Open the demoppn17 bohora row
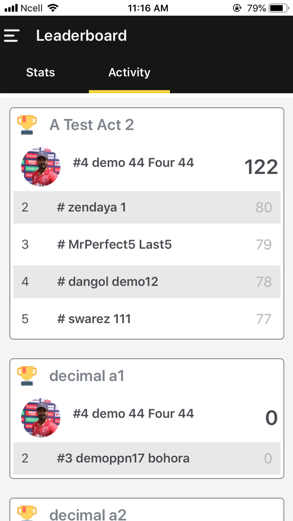 pos(147,458)
